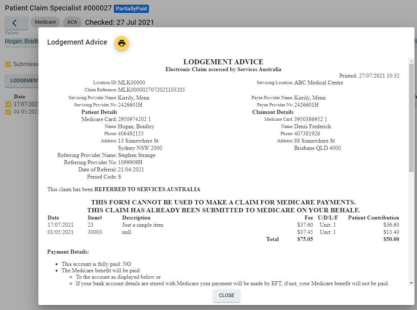Click the dialog scrollbar thumb
The height and width of the screenshot is (310, 417).
pos(411,117)
